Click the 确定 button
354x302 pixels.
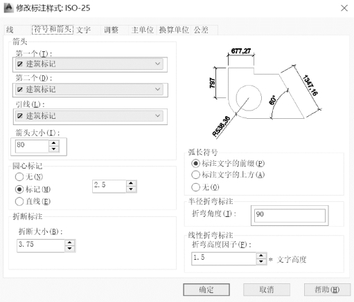[206, 290]
